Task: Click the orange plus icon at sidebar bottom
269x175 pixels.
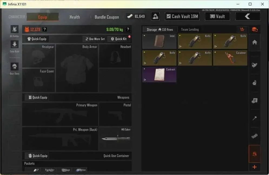Action: [255, 167]
